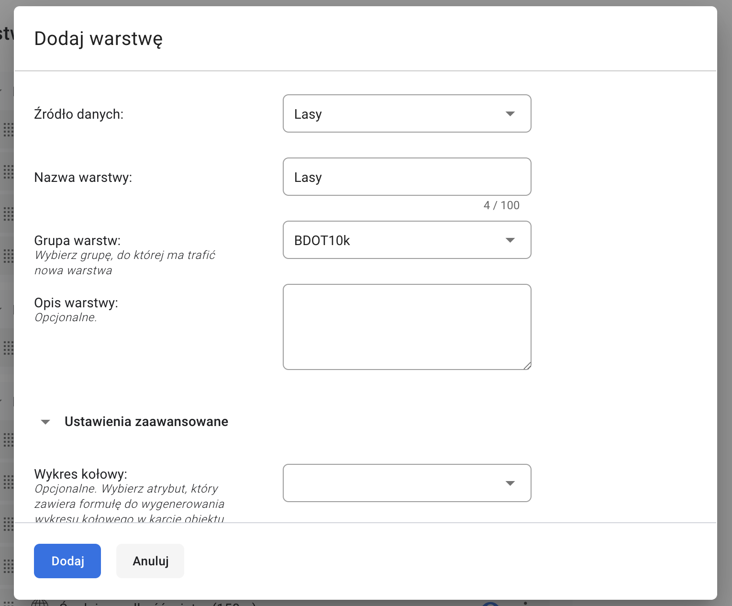Click the Dodaj warstwę dialog title
The height and width of the screenshot is (606, 732).
[99, 39]
